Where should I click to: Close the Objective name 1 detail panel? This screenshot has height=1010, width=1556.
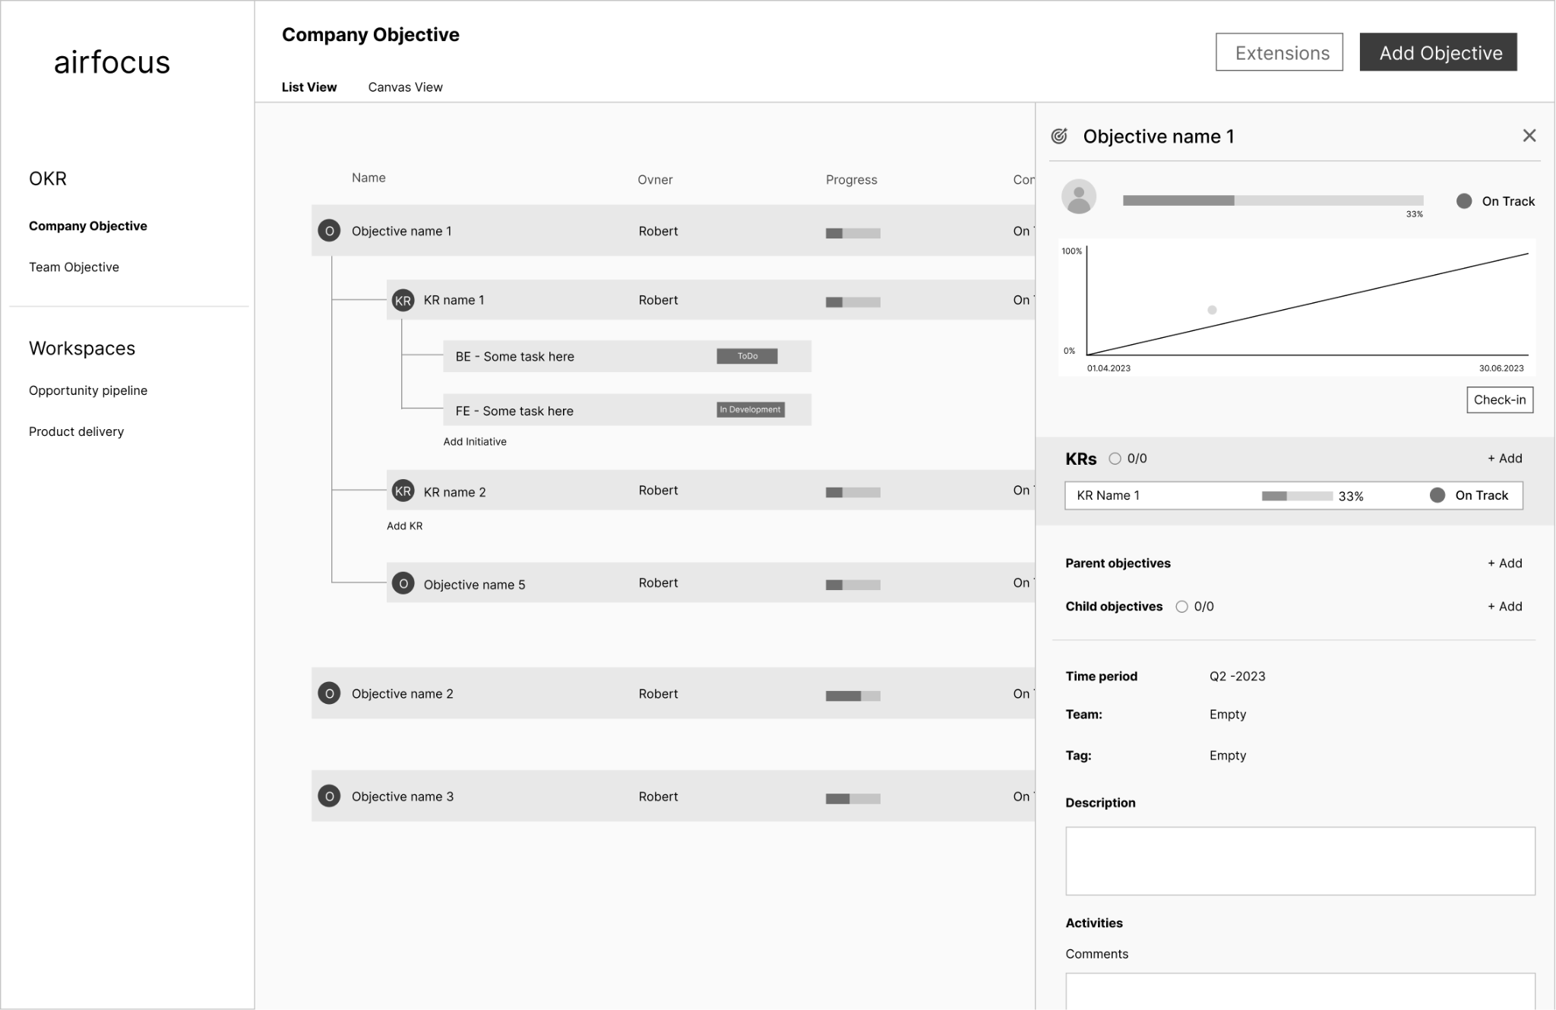[1529, 136]
